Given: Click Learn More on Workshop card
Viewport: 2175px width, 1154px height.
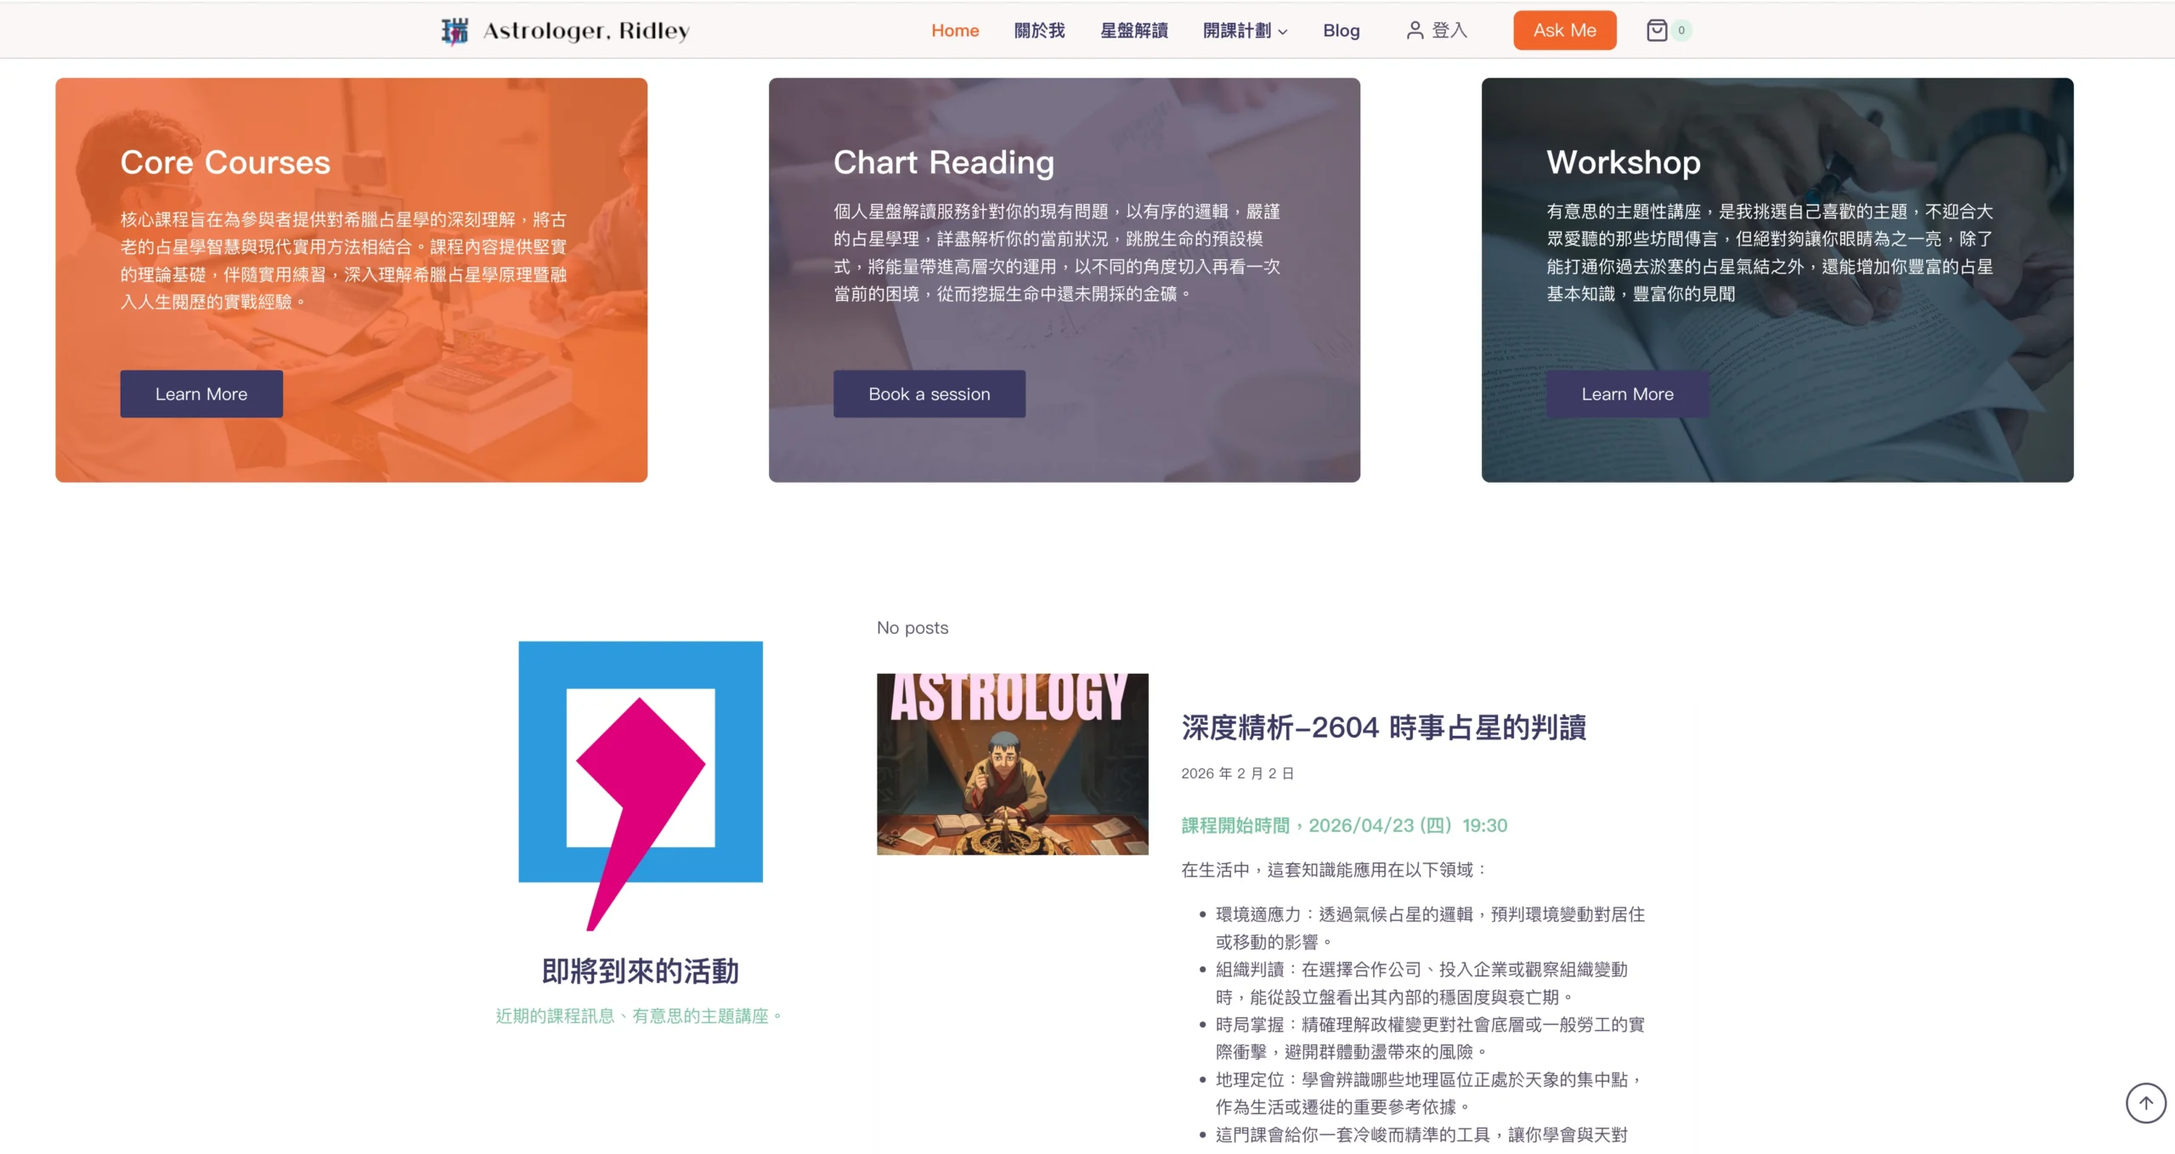Looking at the screenshot, I should click(1627, 393).
